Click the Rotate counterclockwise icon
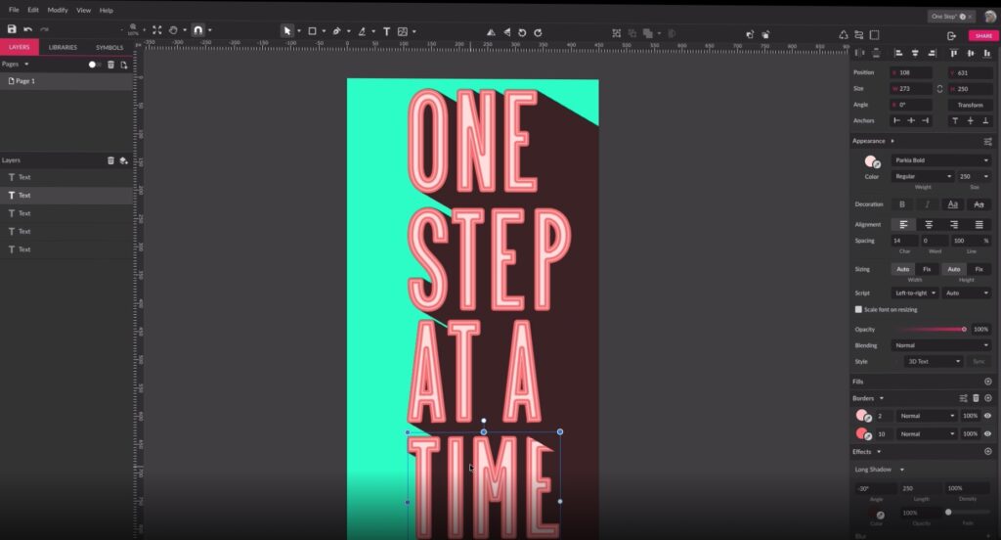This screenshot has height=540, width=1001. pos(522,32)
